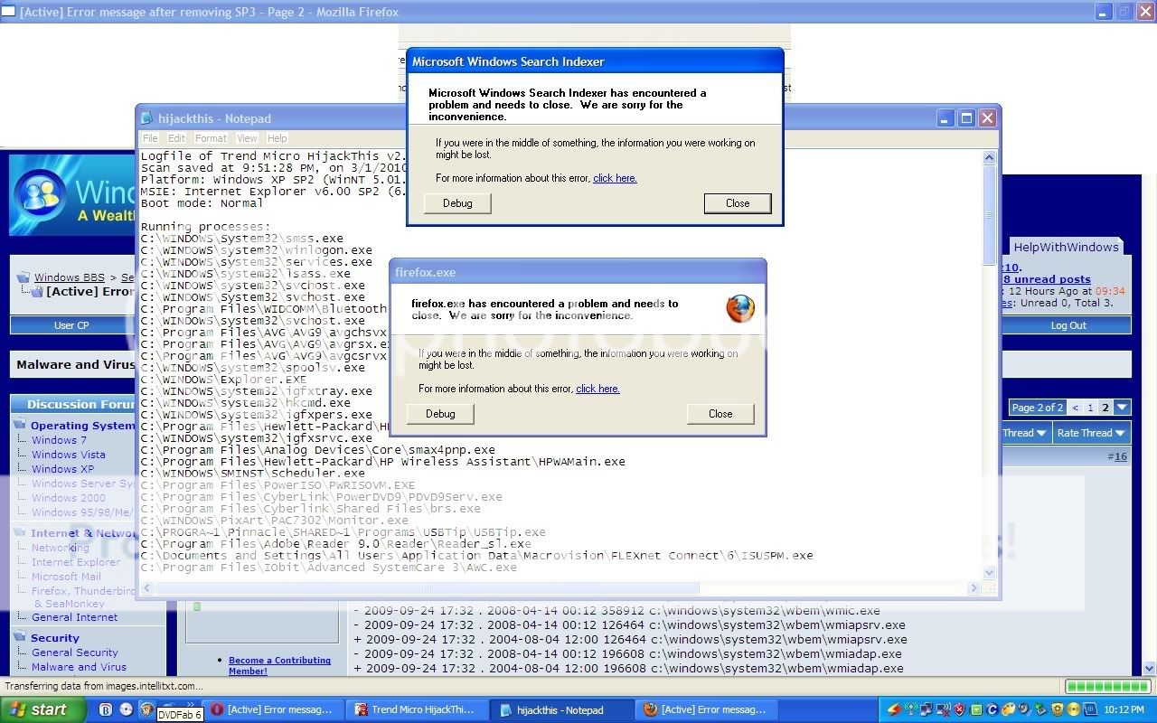Open the Windows BBS breadcrumb link
The height and width of the screenshot is (723, 1157).
click(x=70, y=277)
